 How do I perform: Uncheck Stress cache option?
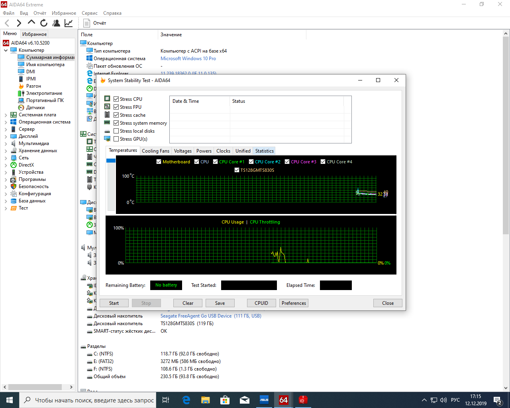tap(116, 115)
